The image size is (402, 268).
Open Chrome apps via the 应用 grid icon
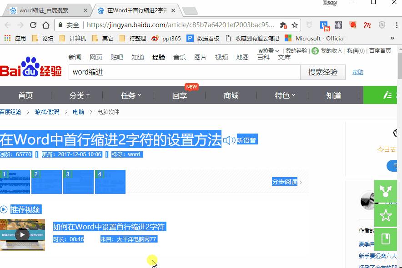[6, 38]
